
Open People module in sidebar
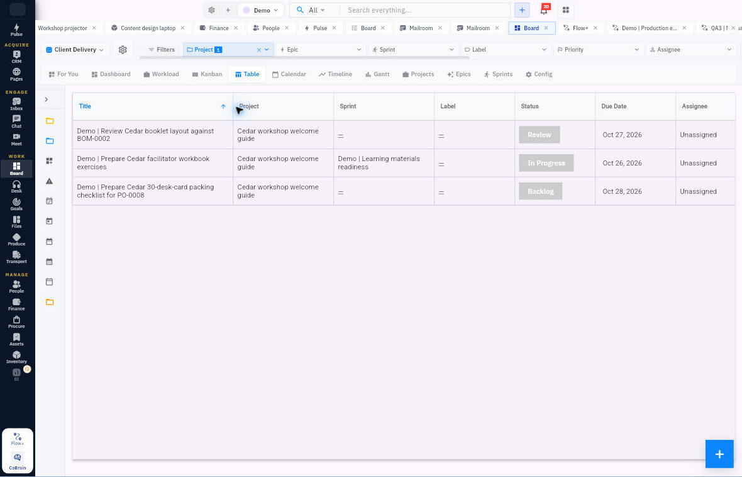[x=16, y=286]
